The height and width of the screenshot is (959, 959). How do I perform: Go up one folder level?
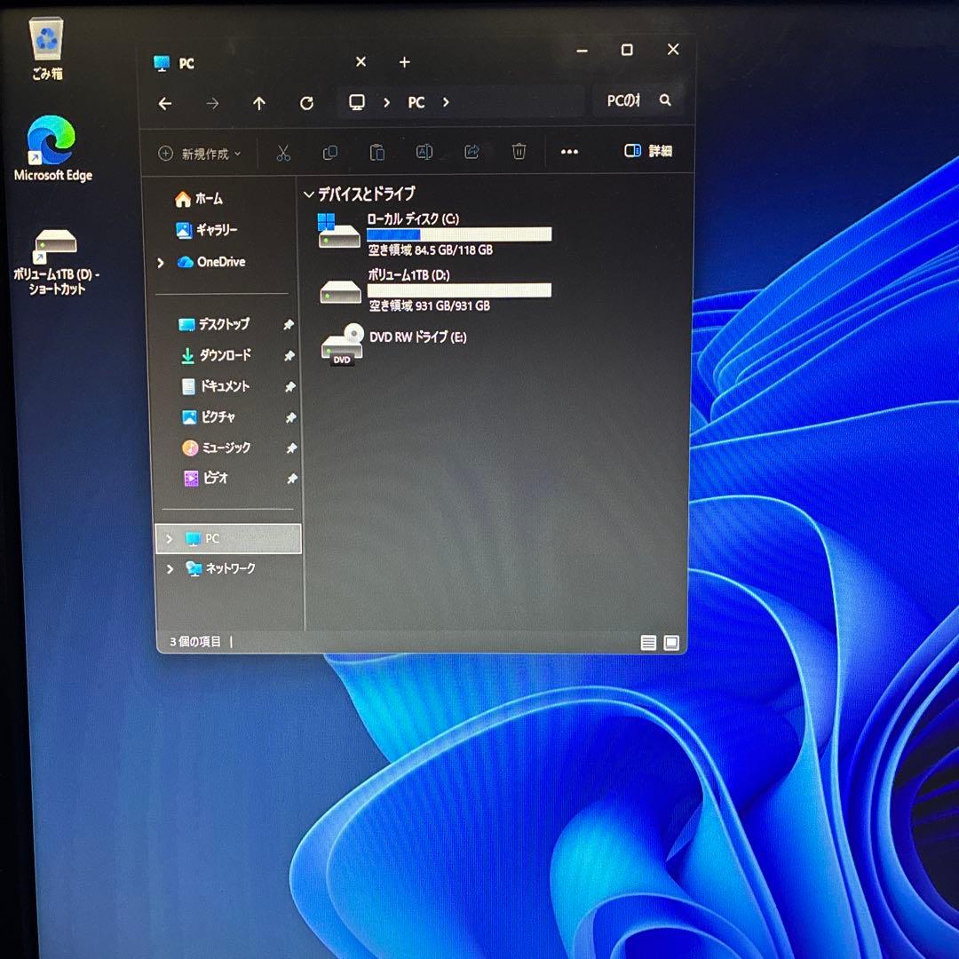[259, 103]
